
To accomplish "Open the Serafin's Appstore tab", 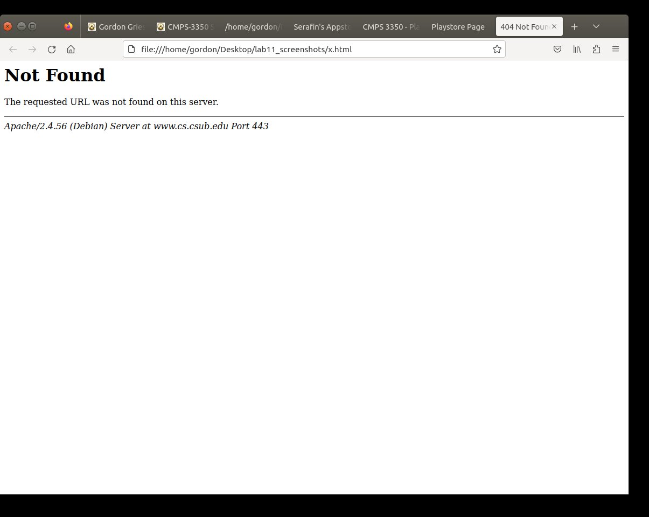I will (322, 26).
